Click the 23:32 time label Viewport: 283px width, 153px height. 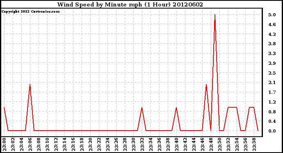(x=142, y=144)
